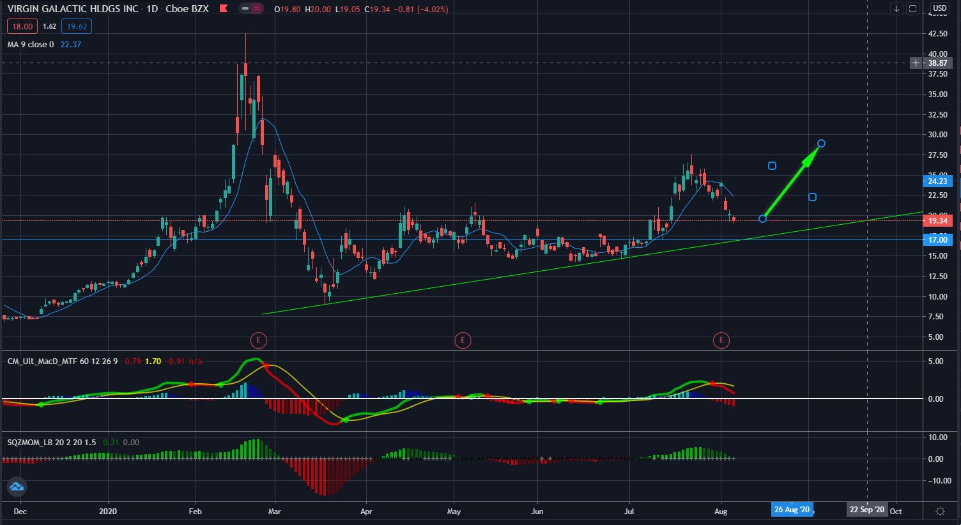The width and height of the screenshot is (961, 525).
Task: Click the 1D interval label in title
Action: 152,10
